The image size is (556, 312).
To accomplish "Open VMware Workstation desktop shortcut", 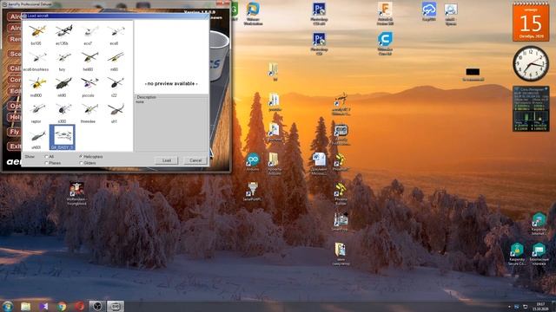I will (253, 14).
